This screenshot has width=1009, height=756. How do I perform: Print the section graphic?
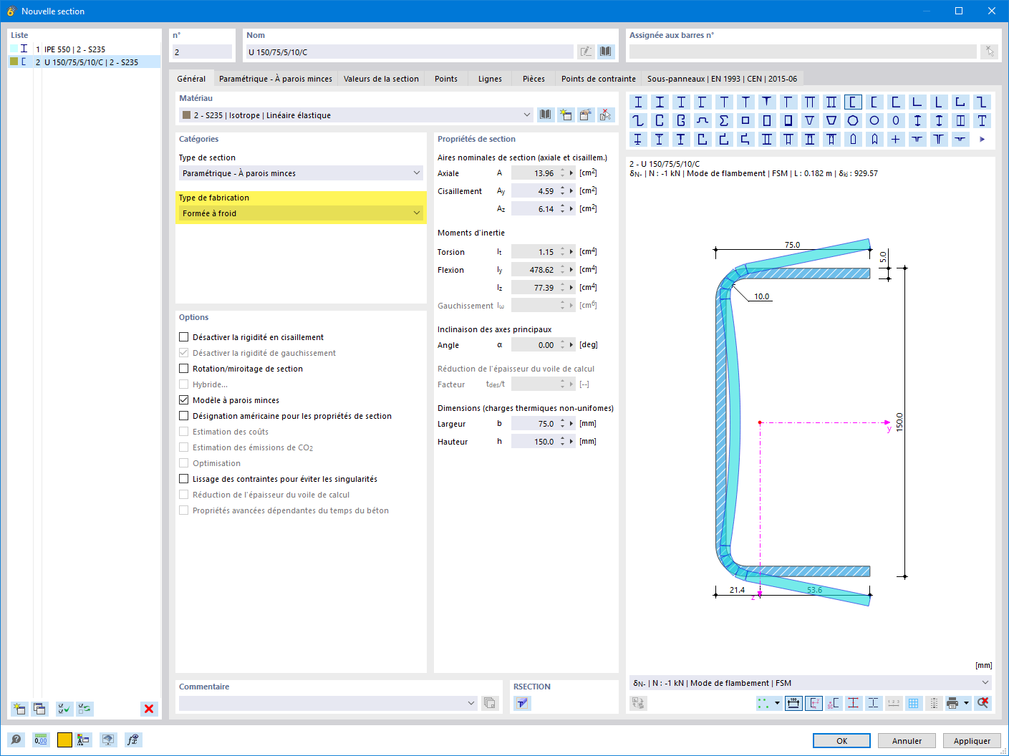[952, 703]
